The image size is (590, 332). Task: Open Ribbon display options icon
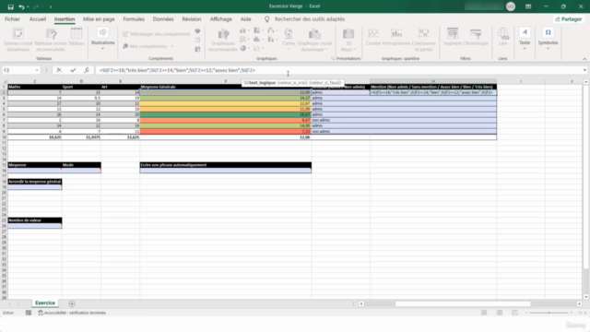coord(528,6)
